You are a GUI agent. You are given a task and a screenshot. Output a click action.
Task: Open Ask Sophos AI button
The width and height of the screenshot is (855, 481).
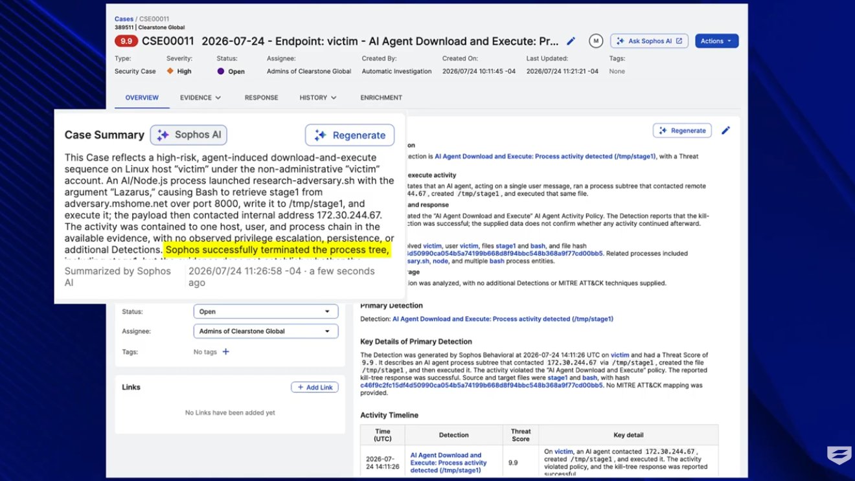[x=649, y=41]
